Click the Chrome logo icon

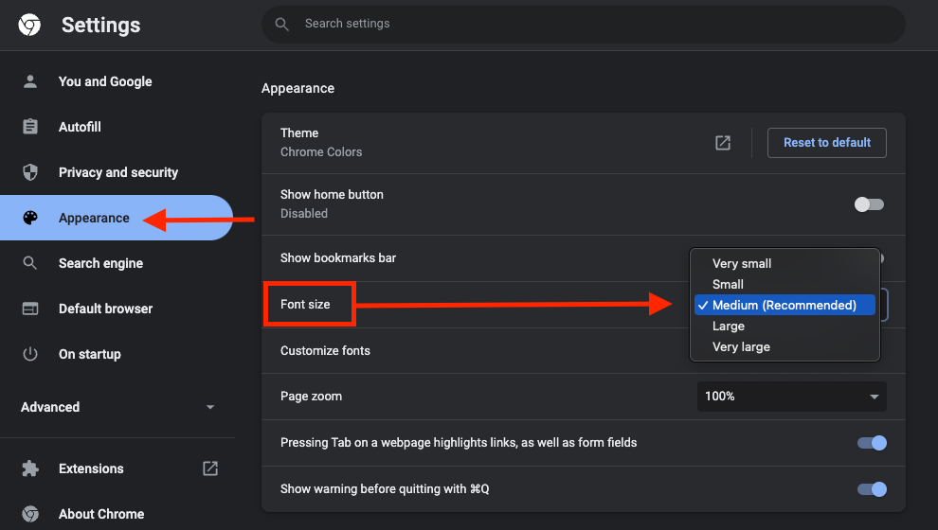click(x=29, y=26)
